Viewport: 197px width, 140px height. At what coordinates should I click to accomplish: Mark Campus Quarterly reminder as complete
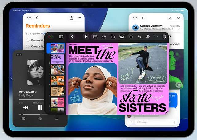[x=28, y=46]
